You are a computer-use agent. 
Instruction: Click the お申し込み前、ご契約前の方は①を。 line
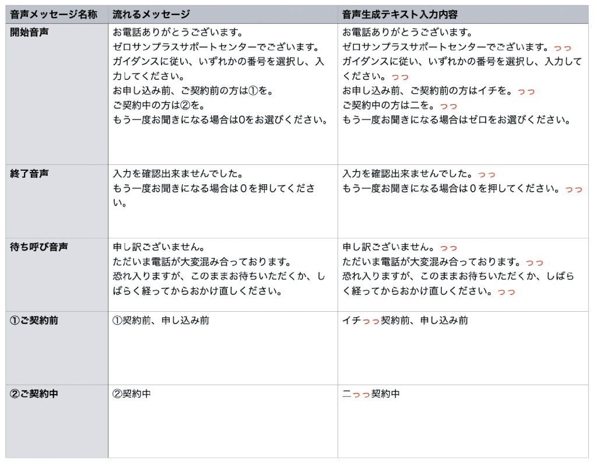pyautogui.click(x=193, y=91)
